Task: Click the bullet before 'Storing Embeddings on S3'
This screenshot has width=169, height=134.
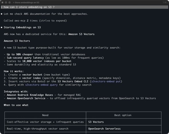Action: tap(1, 28)
